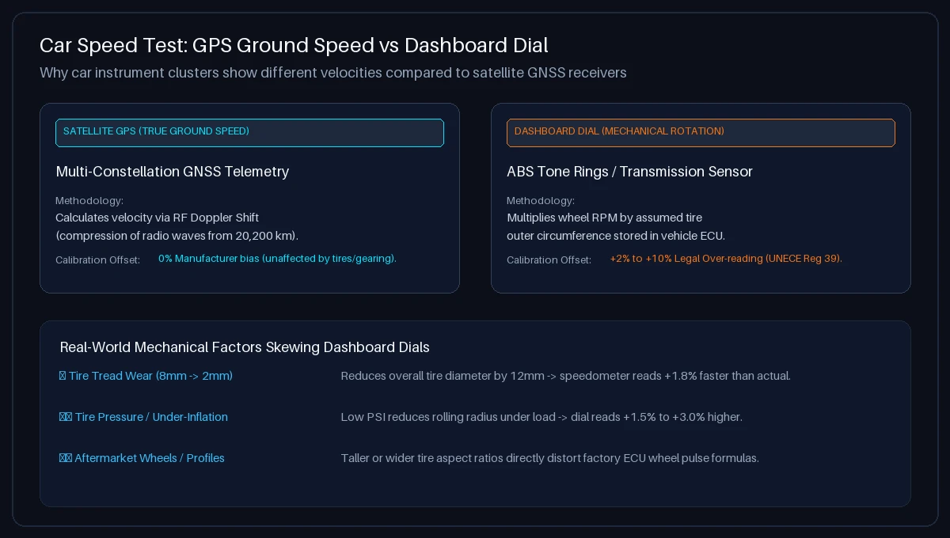Click the 'Car Speed Test' main heading

coord(294,45)
